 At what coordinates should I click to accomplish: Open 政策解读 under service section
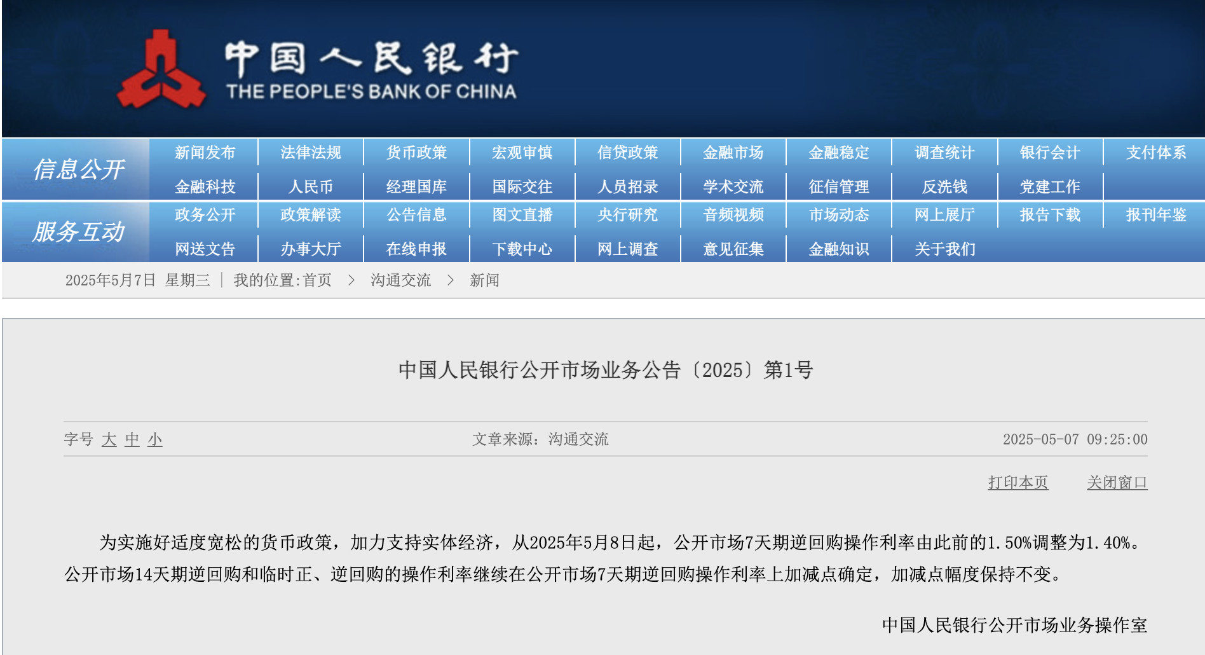click(x=310, y=215)
